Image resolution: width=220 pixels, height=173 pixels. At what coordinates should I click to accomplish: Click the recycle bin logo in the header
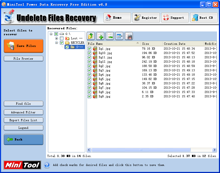(9, 17)
